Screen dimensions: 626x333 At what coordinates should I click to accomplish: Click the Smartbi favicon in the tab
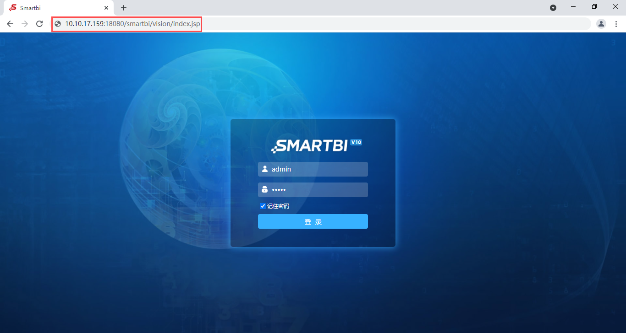(13, 8)
